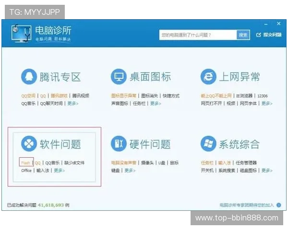Image resolution: width=288 pixels, height=230 pixels.
Task: Open QQ音乐 under 腾讯专区
Action: click(28, 103)
